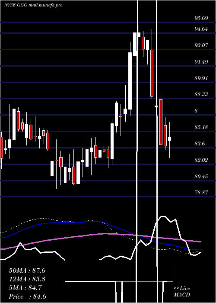Click the 88.33 price axis label
Screen dimensions: 216x303
coord(201,94)
